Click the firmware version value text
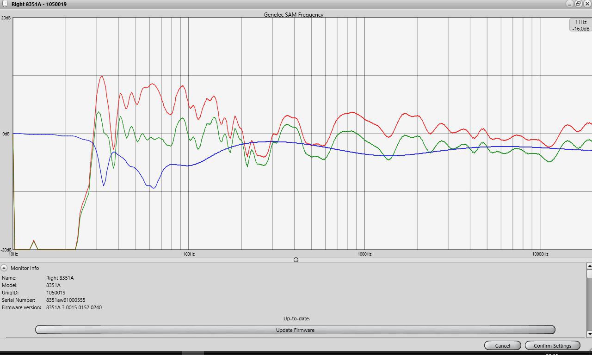 pyautogui.click(x=74, y=307)
